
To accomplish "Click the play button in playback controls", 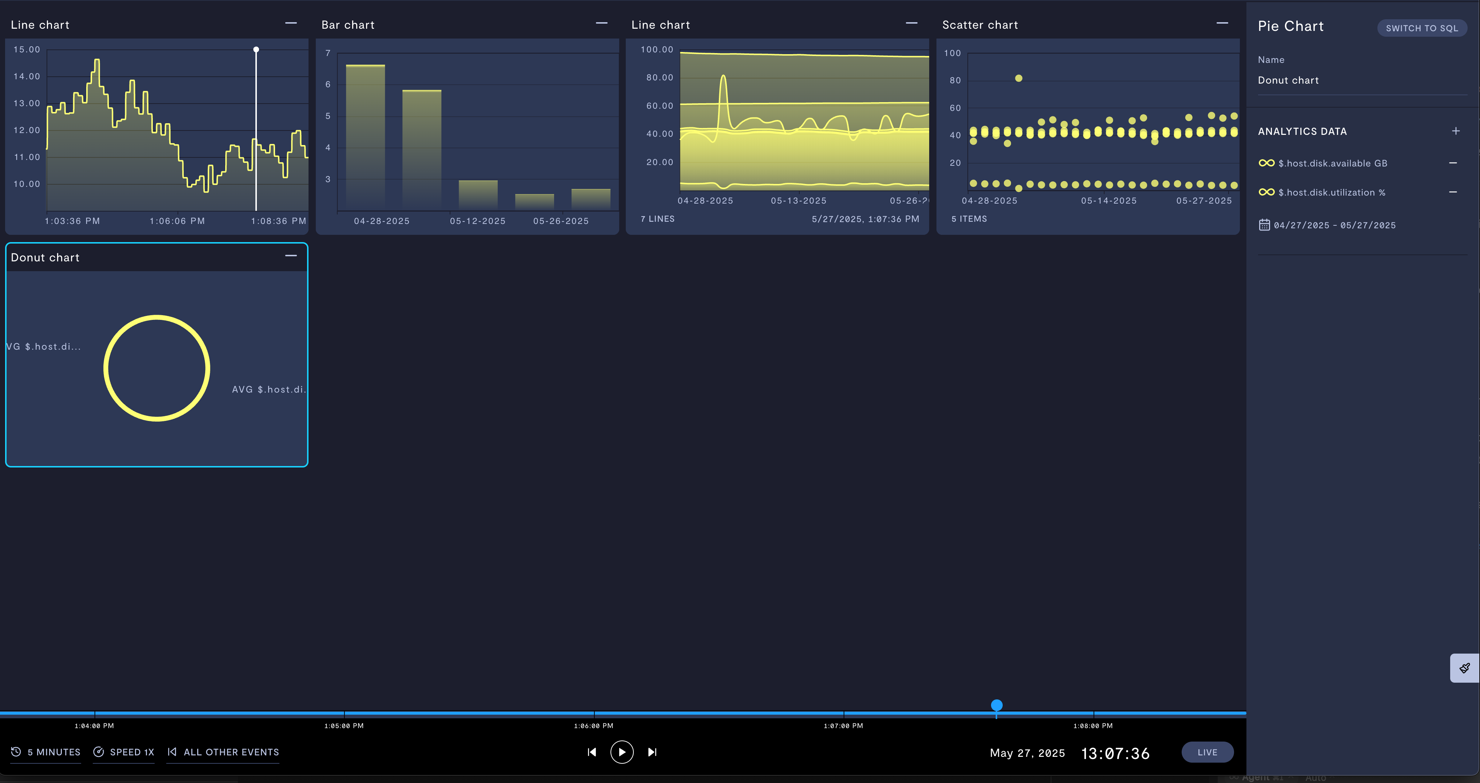I will (622, 752).
